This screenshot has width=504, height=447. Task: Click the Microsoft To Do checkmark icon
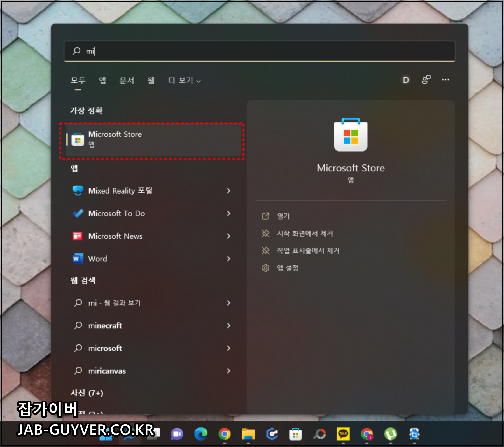coord(78,213)
